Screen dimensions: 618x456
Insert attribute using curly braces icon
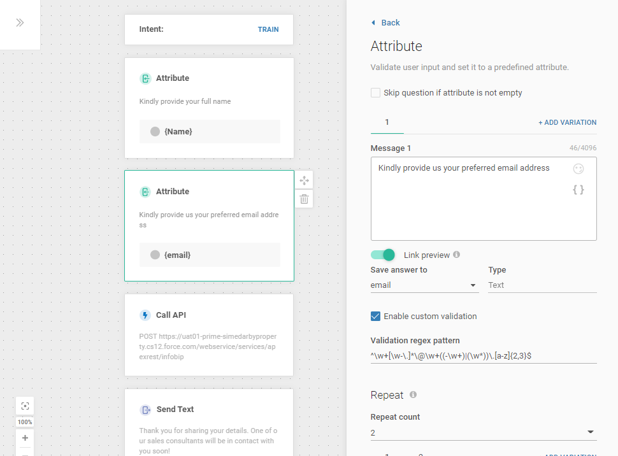[578, 189]
